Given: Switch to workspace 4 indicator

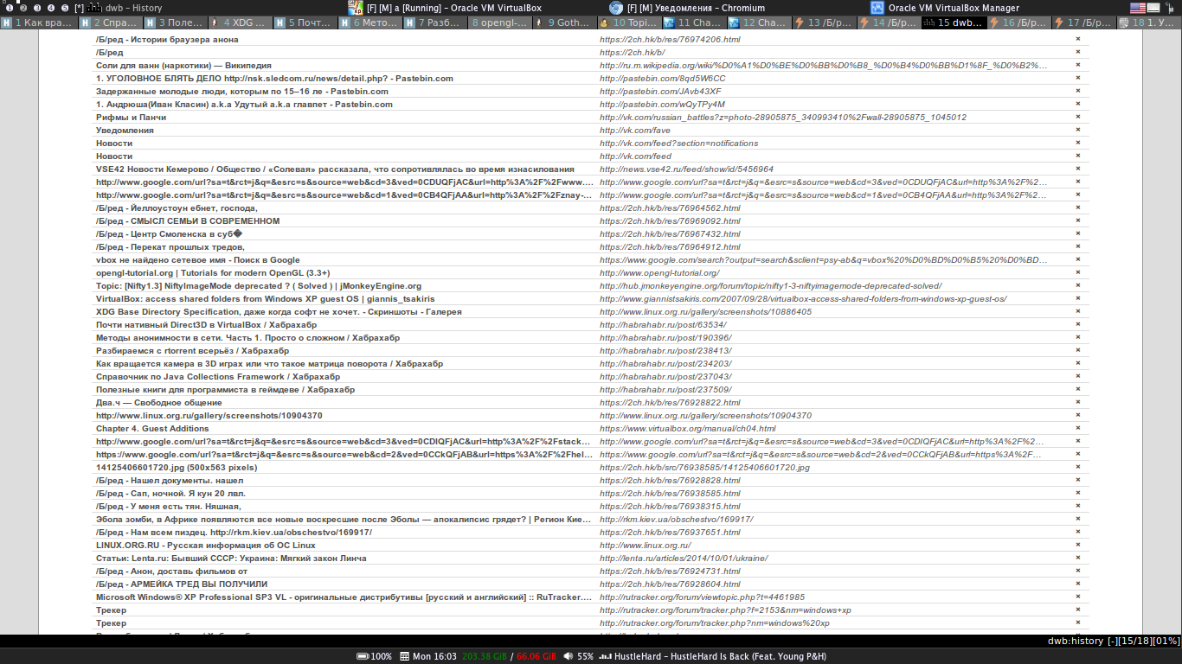Looking at the screenshot, I should pos(51,8).
